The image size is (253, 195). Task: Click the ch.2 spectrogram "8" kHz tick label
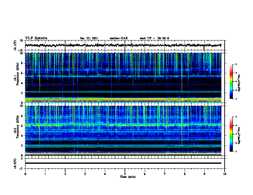[22, 116]
